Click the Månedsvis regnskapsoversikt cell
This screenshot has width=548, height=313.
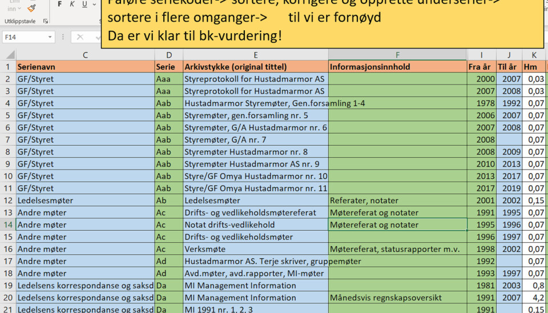397,298
